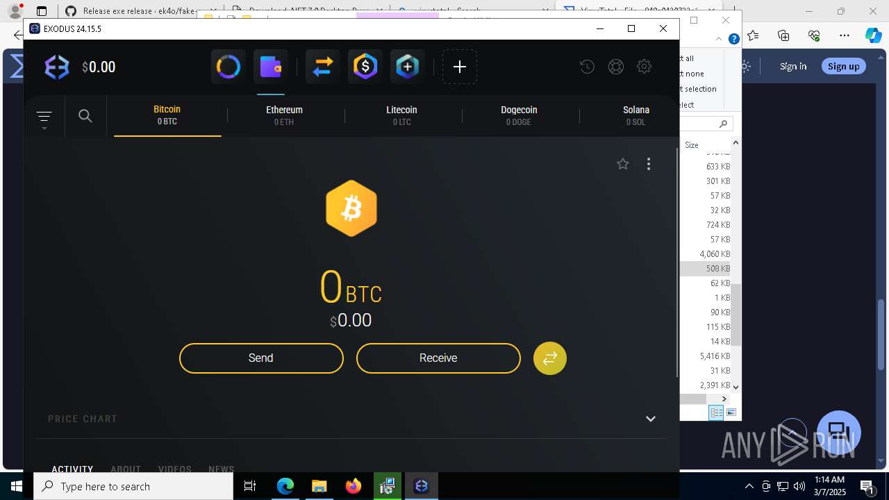
Task: Open Edge favorites star icon
Action: [x=753, y=36]
